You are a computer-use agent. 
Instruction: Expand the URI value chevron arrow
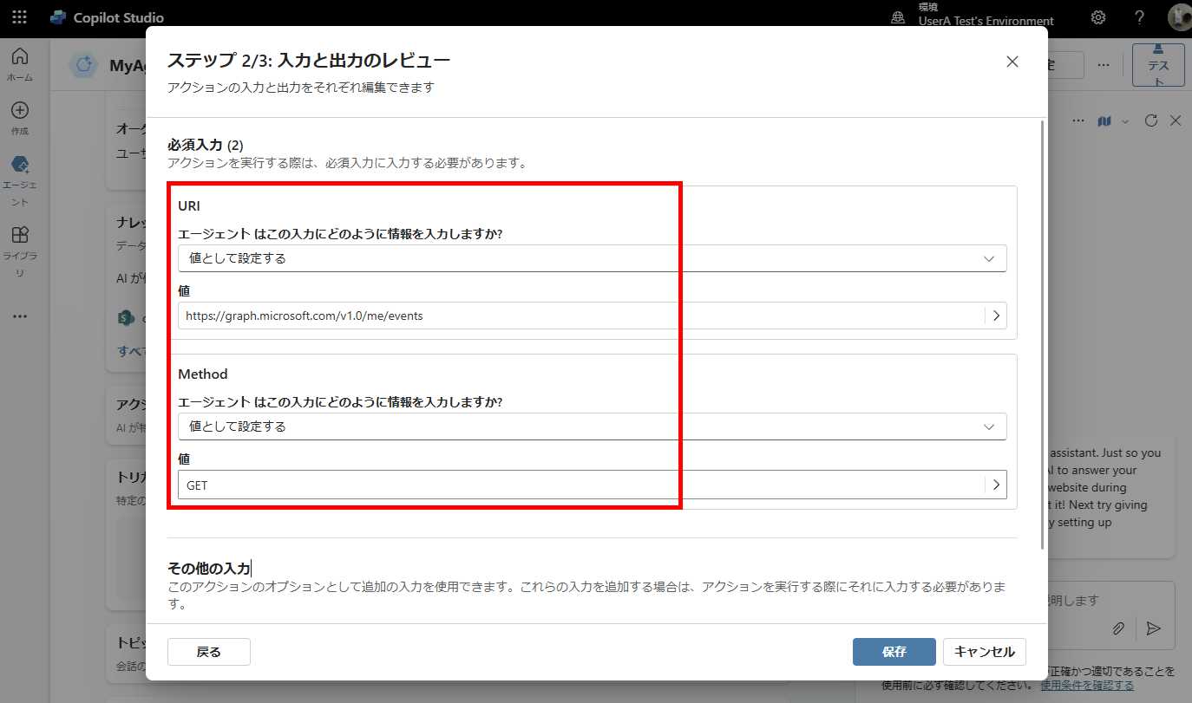996,316
